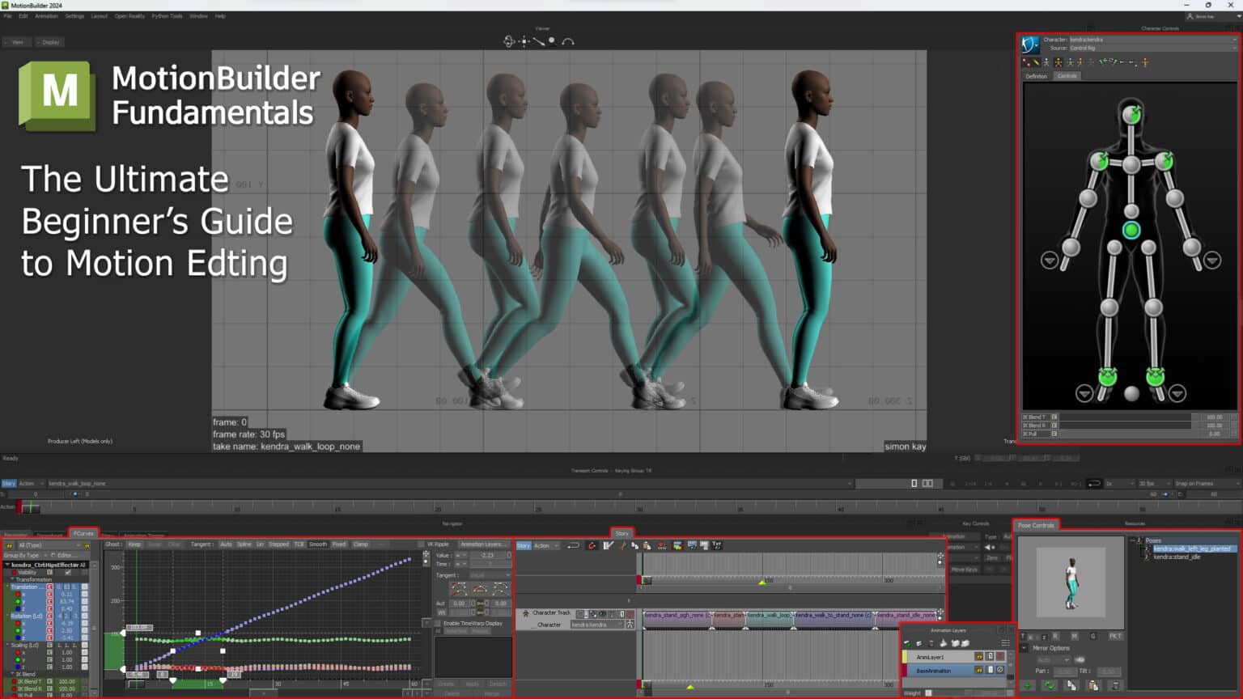
Task: Select the left ankle effector on the rig
Action: [1156, 378]
